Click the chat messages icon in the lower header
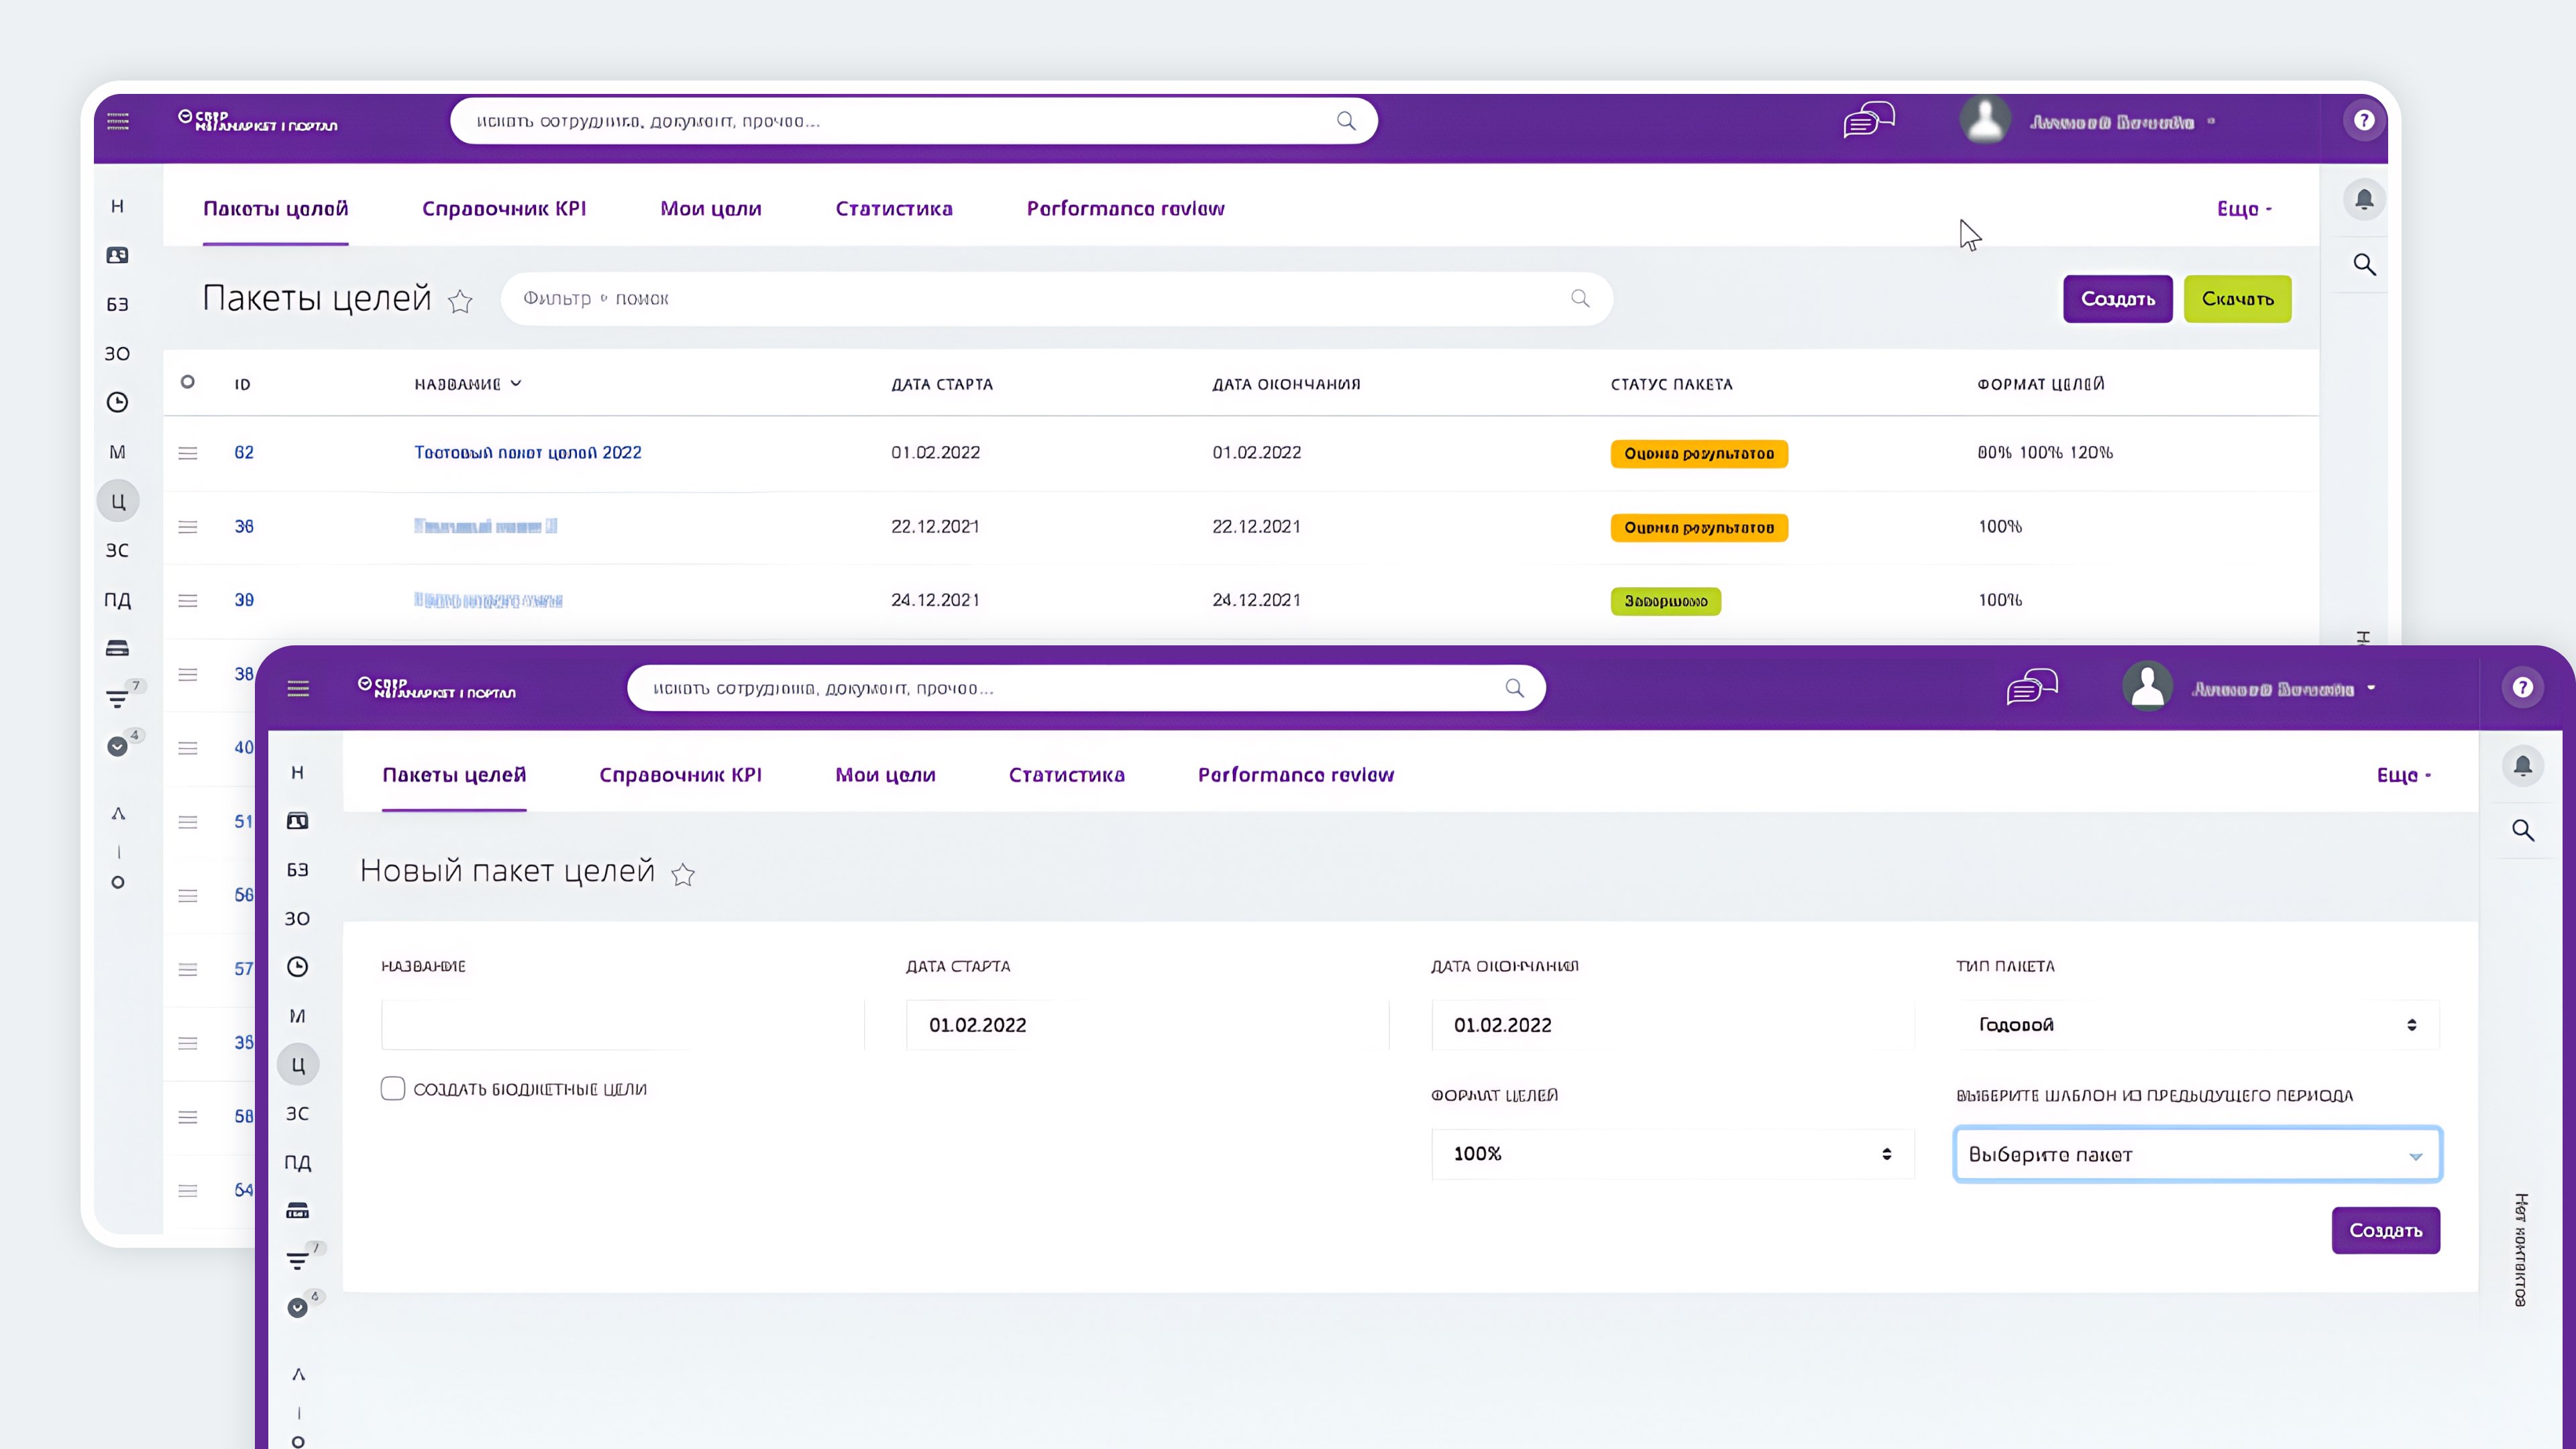This screenshot has width=2576, height=1449. pos(2031,687)
